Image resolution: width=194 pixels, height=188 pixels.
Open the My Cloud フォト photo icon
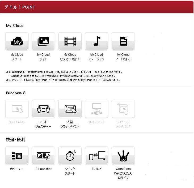[43, 41]
